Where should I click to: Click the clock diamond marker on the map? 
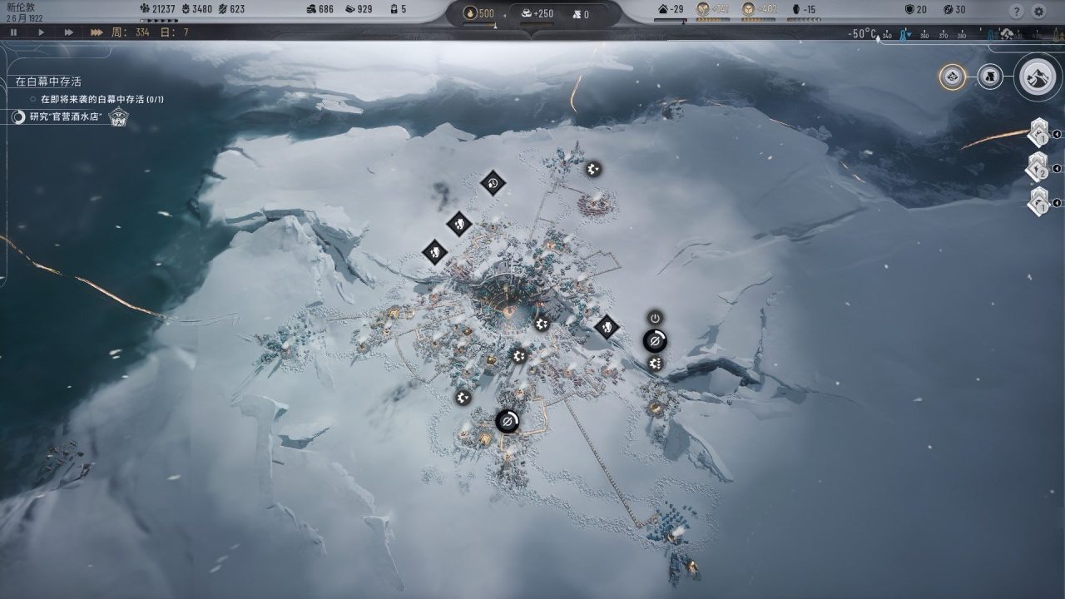click(x=493, y=183)
